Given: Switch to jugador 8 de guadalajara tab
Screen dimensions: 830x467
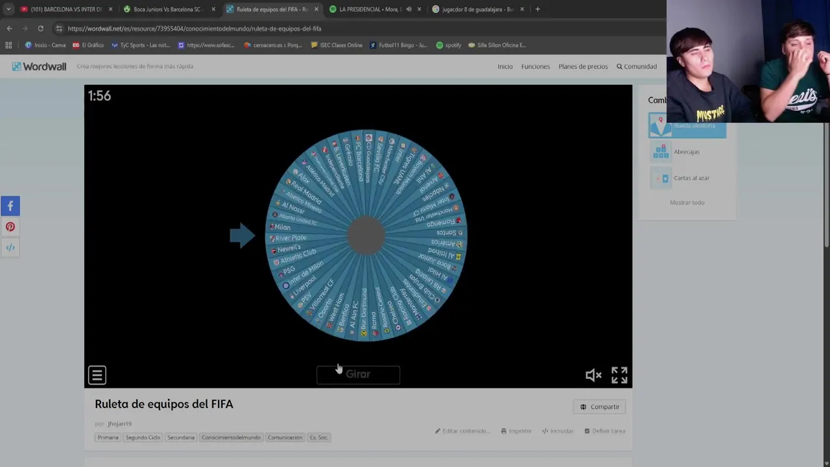Looking at the screenshot, I should point(477,9).
